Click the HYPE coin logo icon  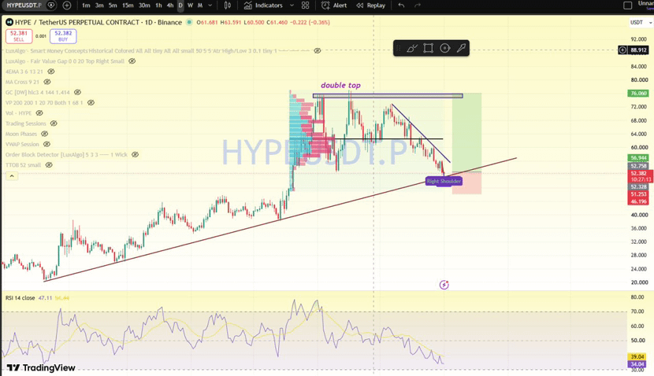(x=9, y=23)
